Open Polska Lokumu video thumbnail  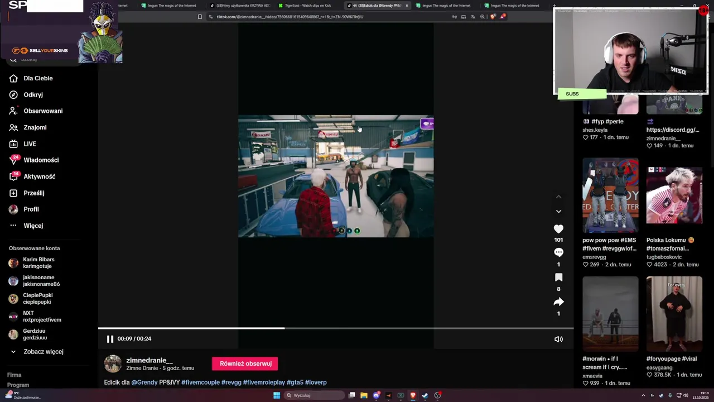pos(674,195)
